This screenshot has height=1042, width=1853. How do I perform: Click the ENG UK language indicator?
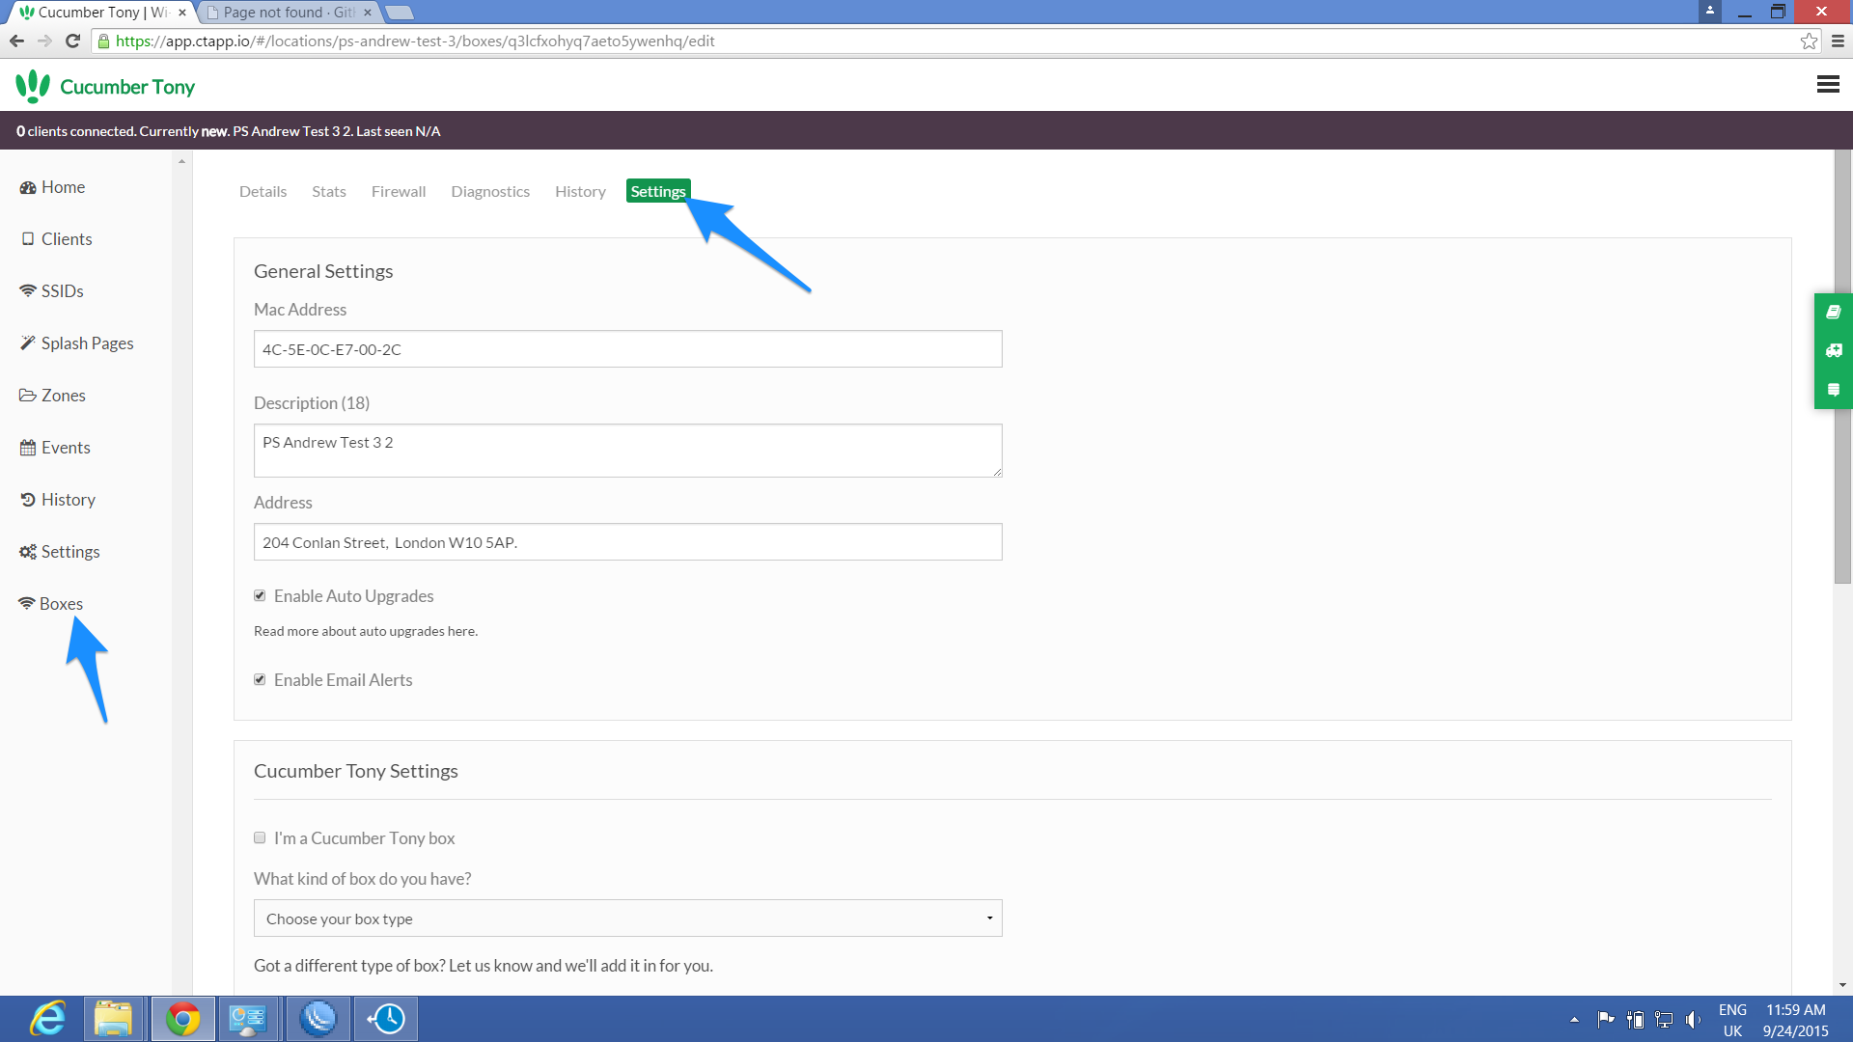tap(1732, 1020)
